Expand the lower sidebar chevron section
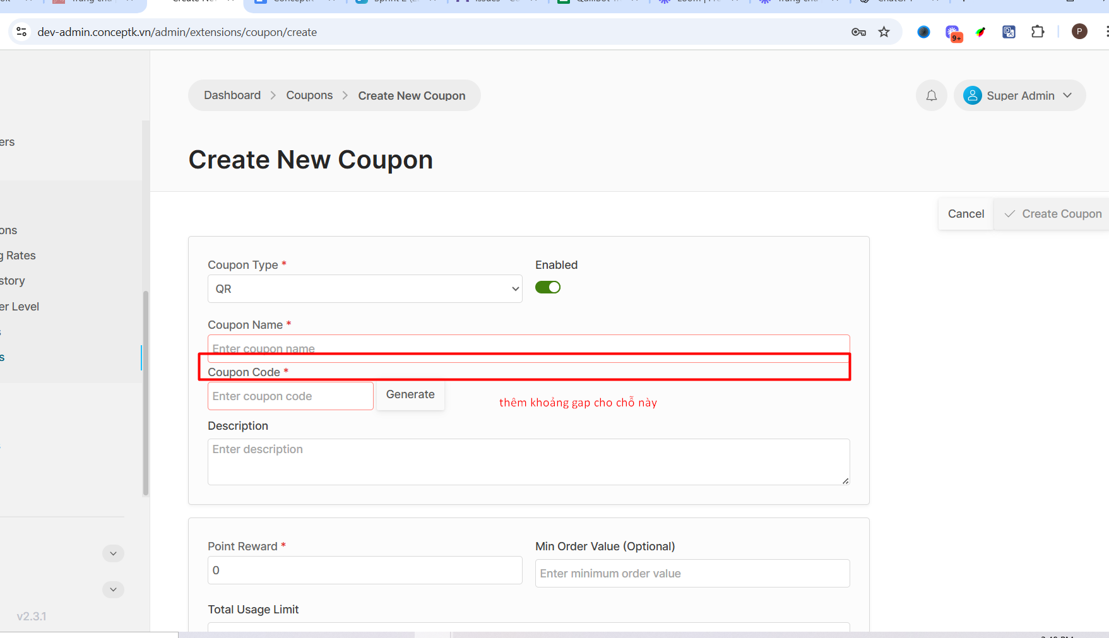This screenshot has height=638, width=1109. [113, 589]
